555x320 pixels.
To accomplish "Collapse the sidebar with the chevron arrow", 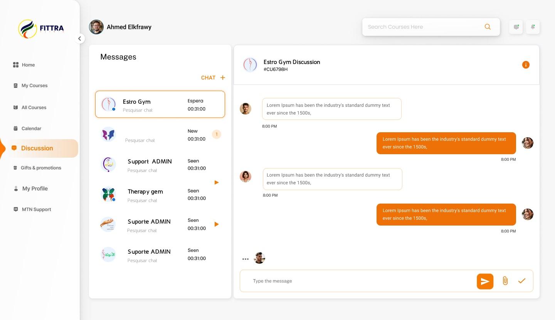I will point(79,39).
